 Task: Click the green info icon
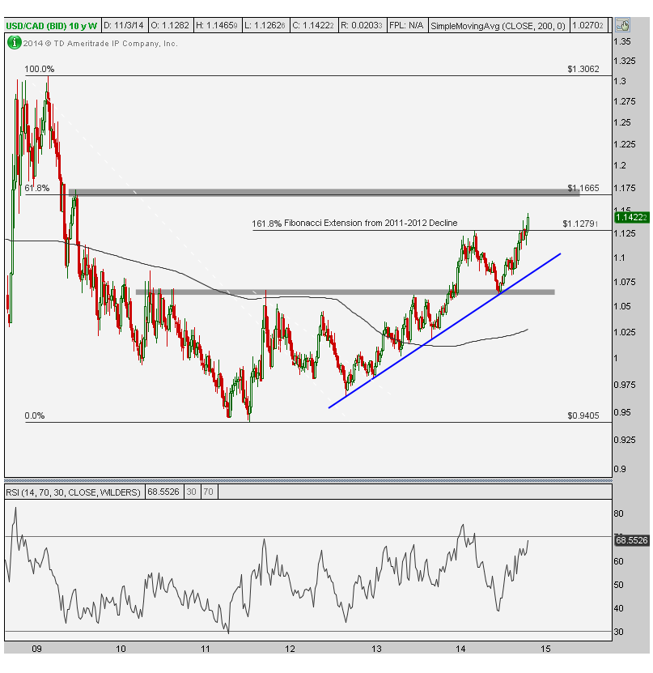point(14,42)
